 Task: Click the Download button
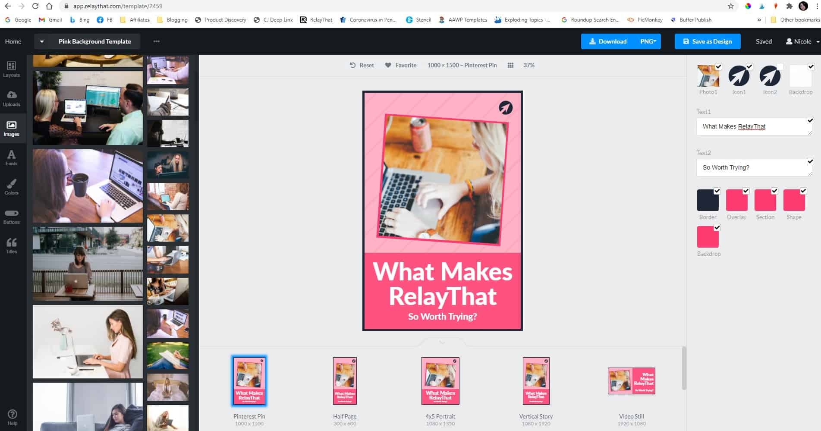pyautogui.click(x=608, y=41)
